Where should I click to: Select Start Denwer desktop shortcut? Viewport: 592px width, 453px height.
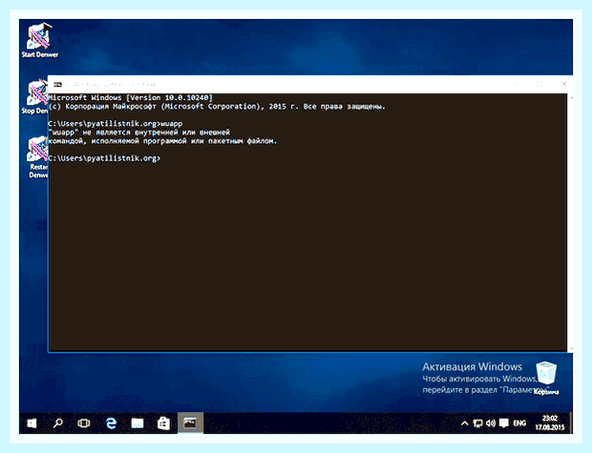[40, 40]
